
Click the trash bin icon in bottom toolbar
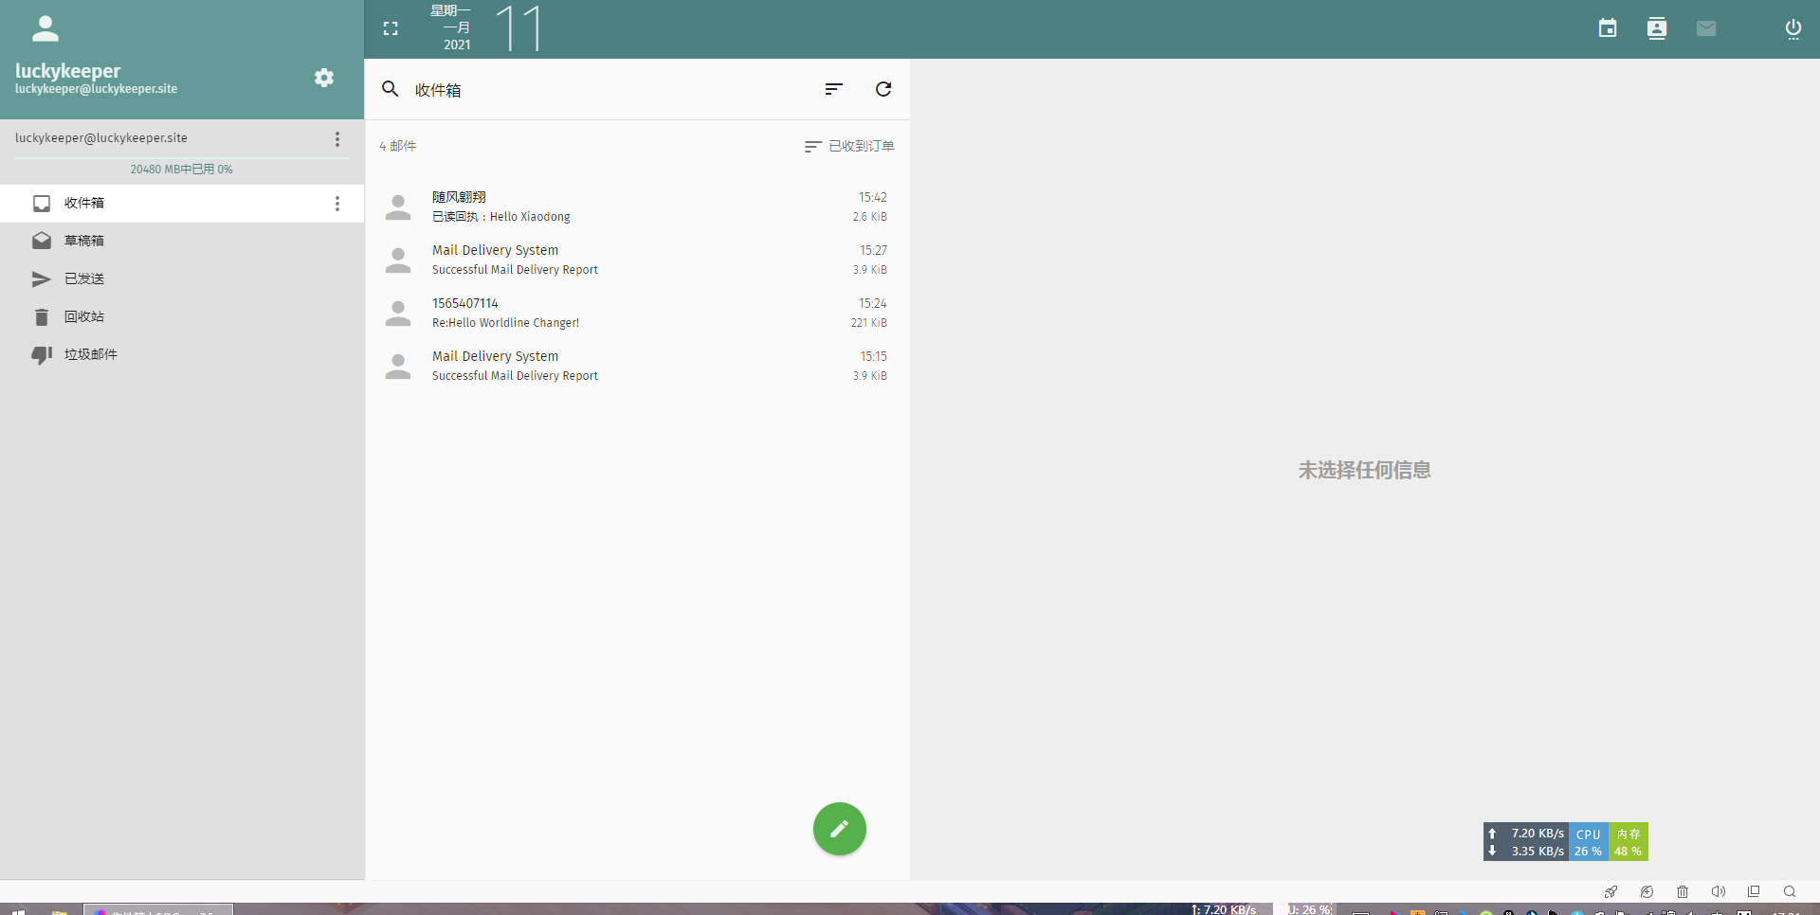[x=1683, y=891]
